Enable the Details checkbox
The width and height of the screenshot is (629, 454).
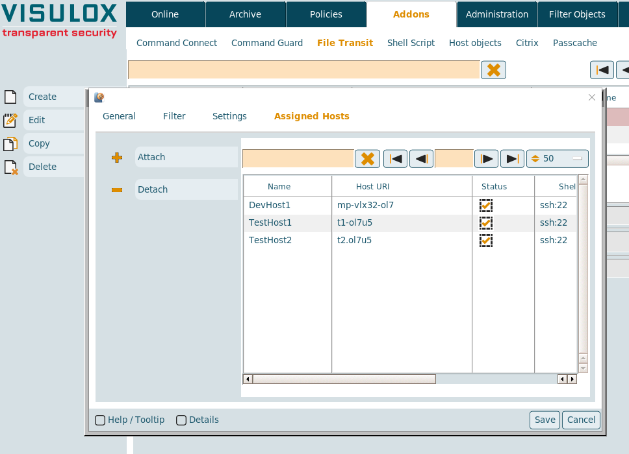click(x=181, y=420)
